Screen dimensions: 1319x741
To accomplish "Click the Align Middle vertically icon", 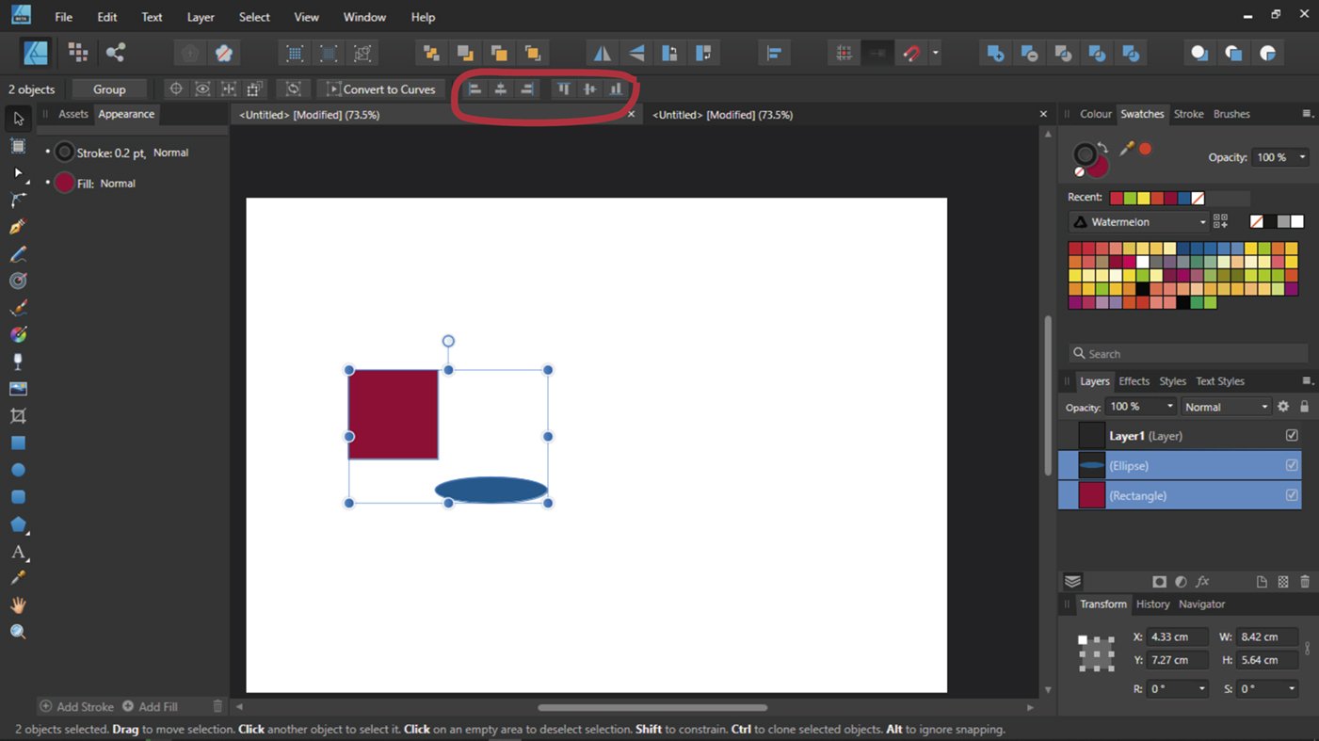I will click(x=589, y=89).
